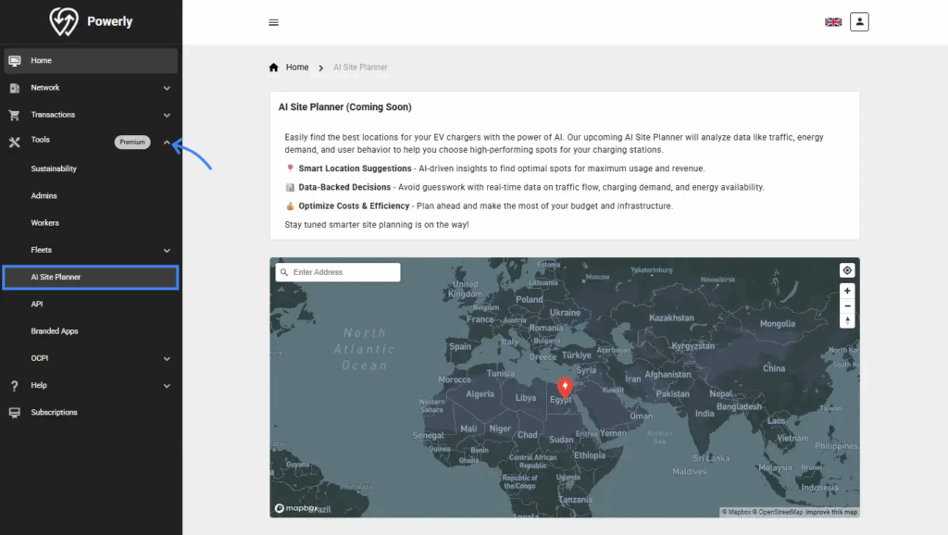The width and height of the screenshot is (948, 535).
Task: Select Sustainability in the sidebar
Action: [54, 168]
